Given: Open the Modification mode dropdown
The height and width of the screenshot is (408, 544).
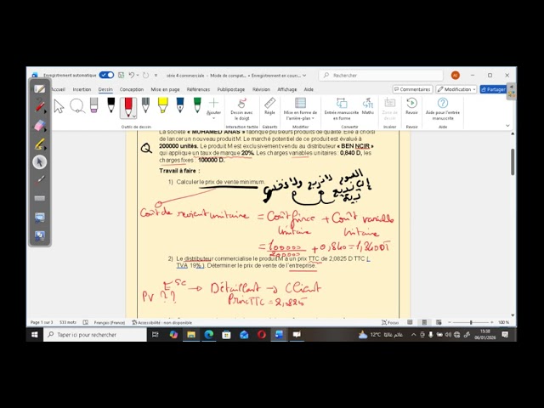Looking at the screenshot, I should pos(456,89).
